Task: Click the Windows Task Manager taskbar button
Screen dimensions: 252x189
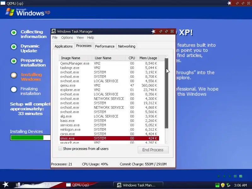Action: pos(138,185)
